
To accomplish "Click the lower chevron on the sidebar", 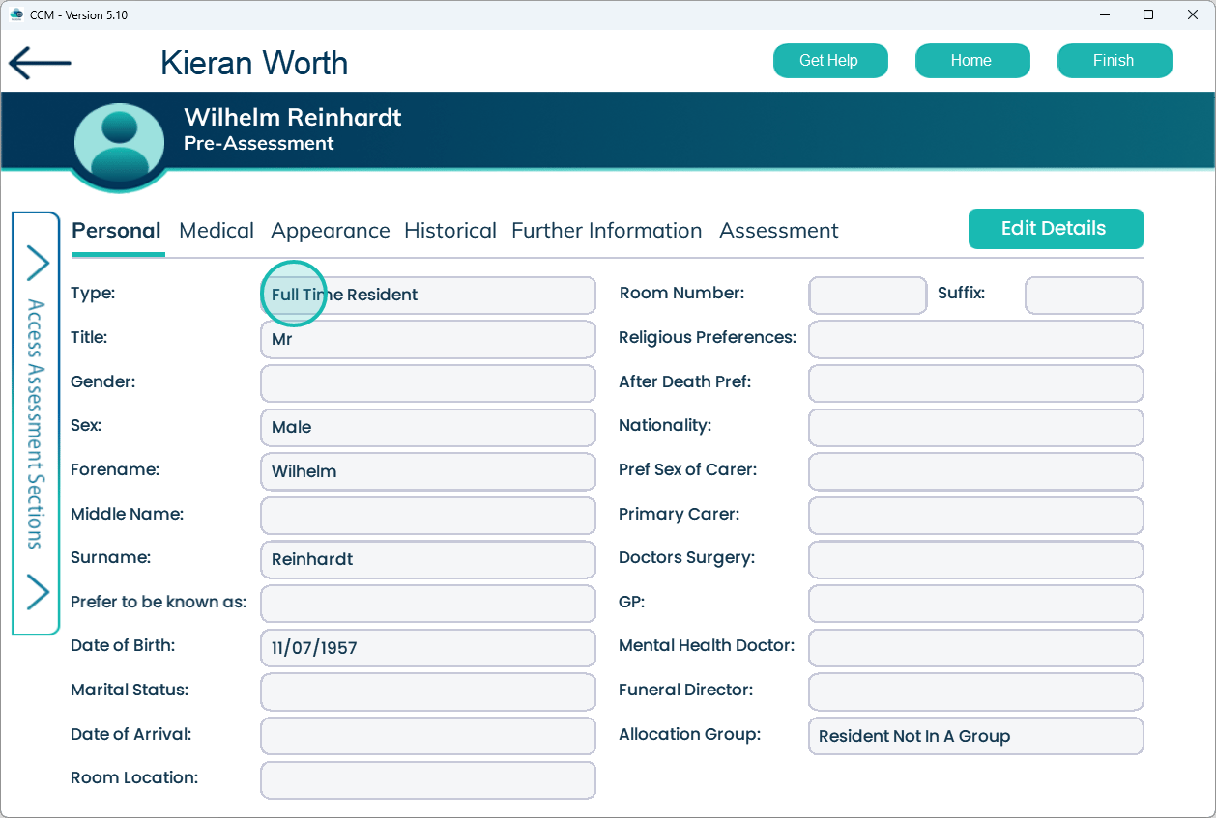I will coord(37,592).
